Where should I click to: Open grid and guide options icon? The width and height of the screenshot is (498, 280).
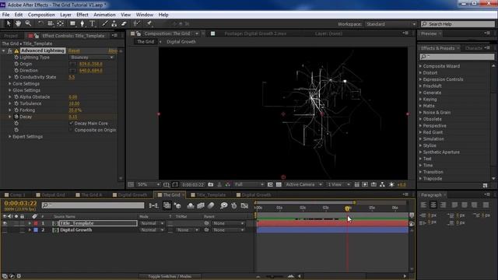click(x=166, y=184)
